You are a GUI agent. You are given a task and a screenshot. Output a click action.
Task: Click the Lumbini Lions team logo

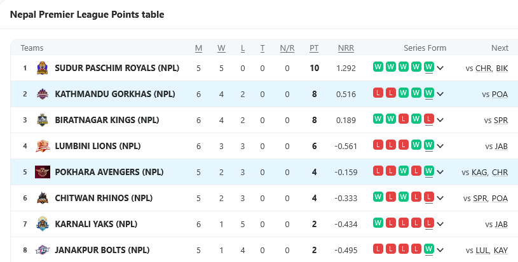coord(43,146)
